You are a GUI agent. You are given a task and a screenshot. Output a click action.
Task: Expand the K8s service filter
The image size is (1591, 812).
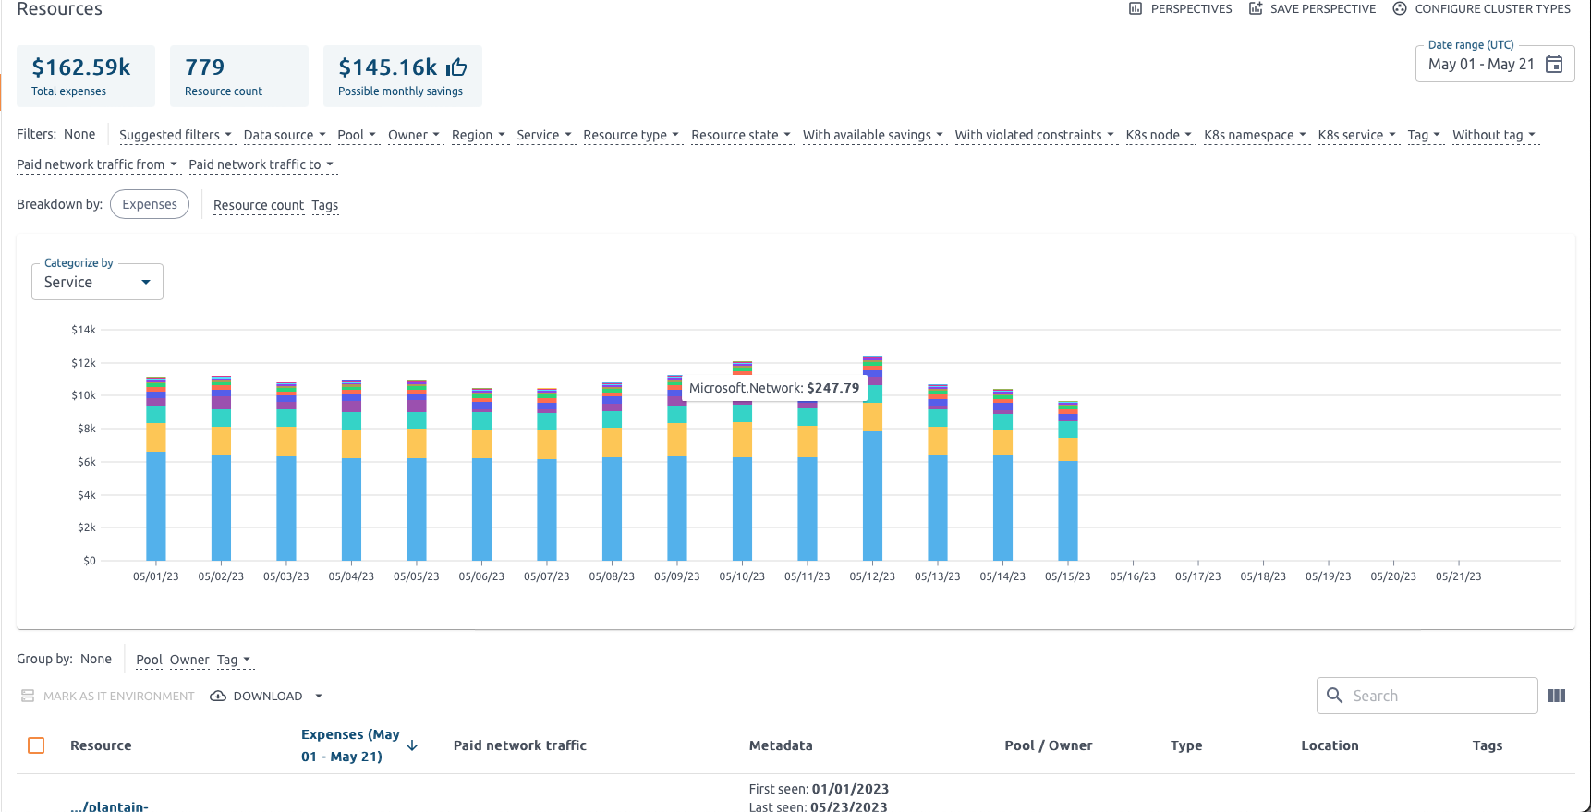tap(1357, 135)
